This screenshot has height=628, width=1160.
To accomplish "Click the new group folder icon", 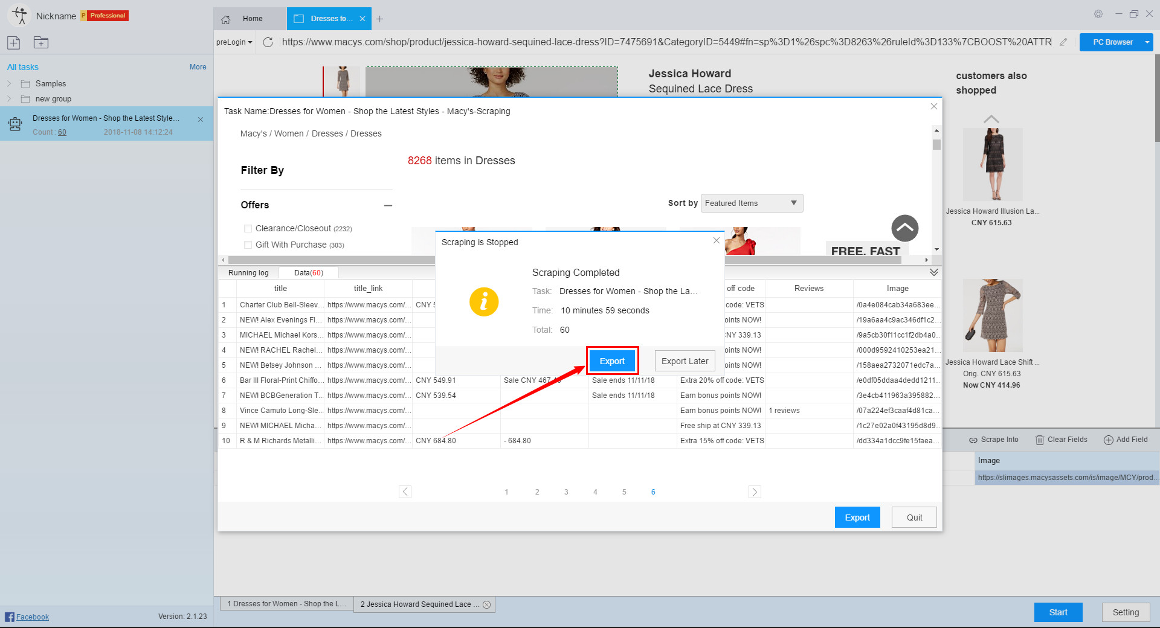I will [41, 42].
